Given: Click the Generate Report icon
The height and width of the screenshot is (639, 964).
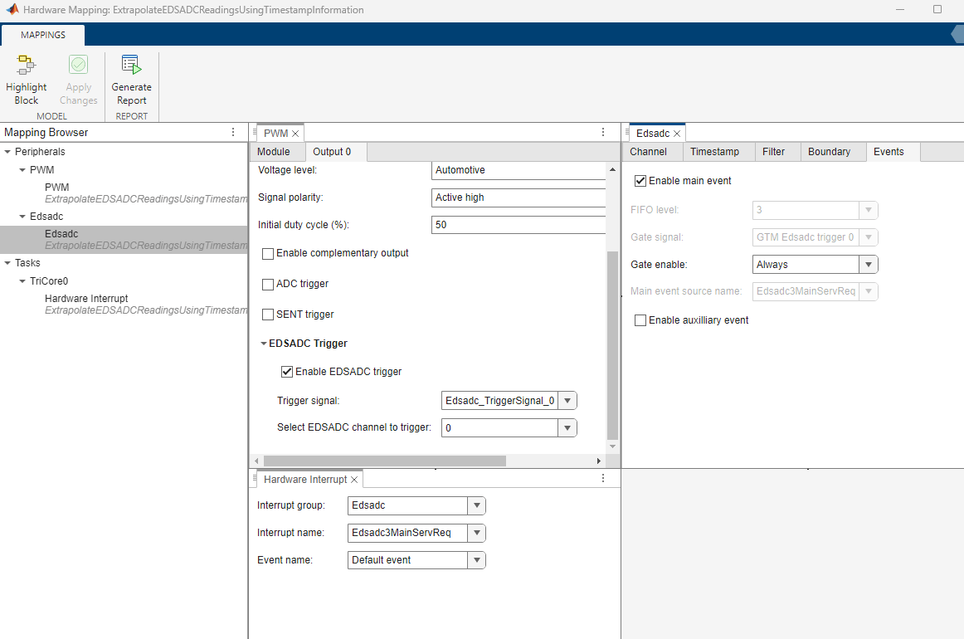Looking at the screenshot, I should point(131,65).
